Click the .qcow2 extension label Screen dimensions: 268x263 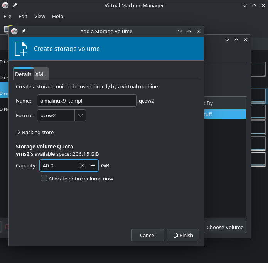point(146,101)
